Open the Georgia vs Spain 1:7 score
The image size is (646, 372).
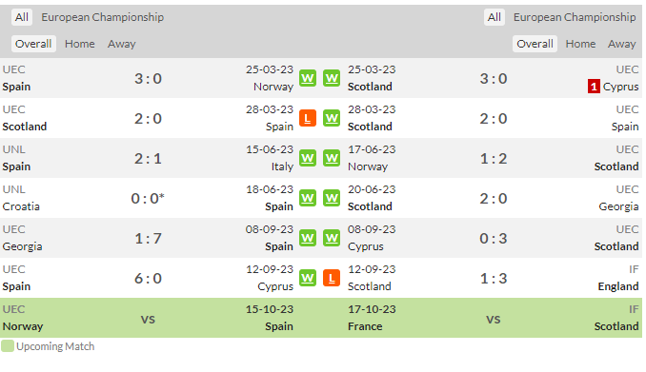pyautogui.click(x=148, y=238)
